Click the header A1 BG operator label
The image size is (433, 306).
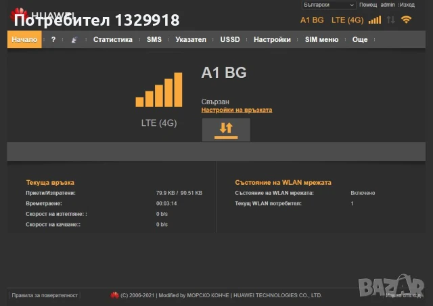click(x=312, y=20)
